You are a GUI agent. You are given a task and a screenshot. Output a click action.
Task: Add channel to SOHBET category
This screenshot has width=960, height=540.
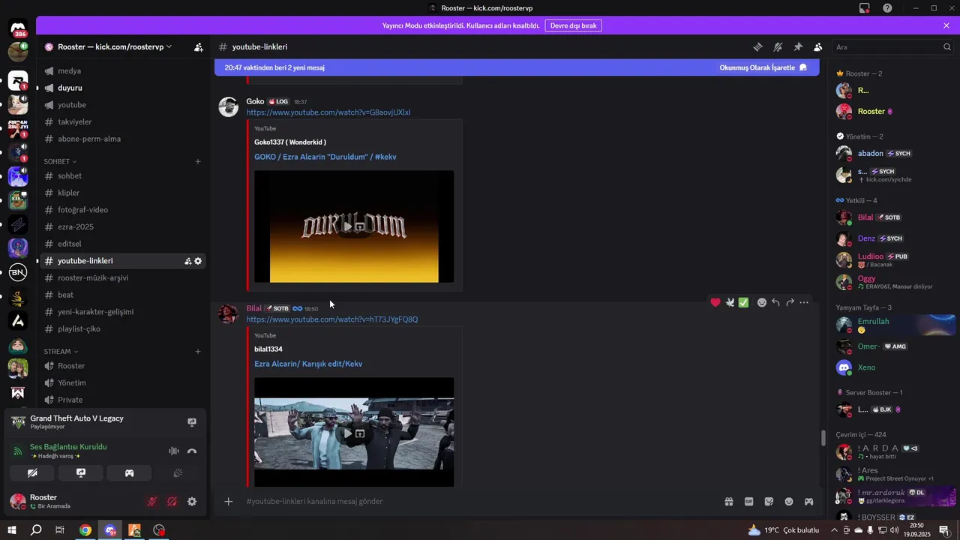tap(198, 161)
